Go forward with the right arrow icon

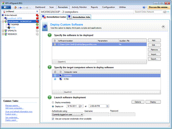[27, 8]
